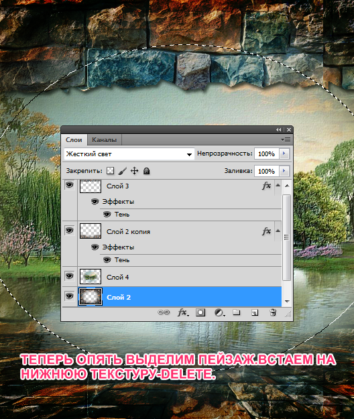Collapse the effects of Слой 3
Image resolution: width=354 pixels, height=419 pixels.
click(x=278, y=185)
